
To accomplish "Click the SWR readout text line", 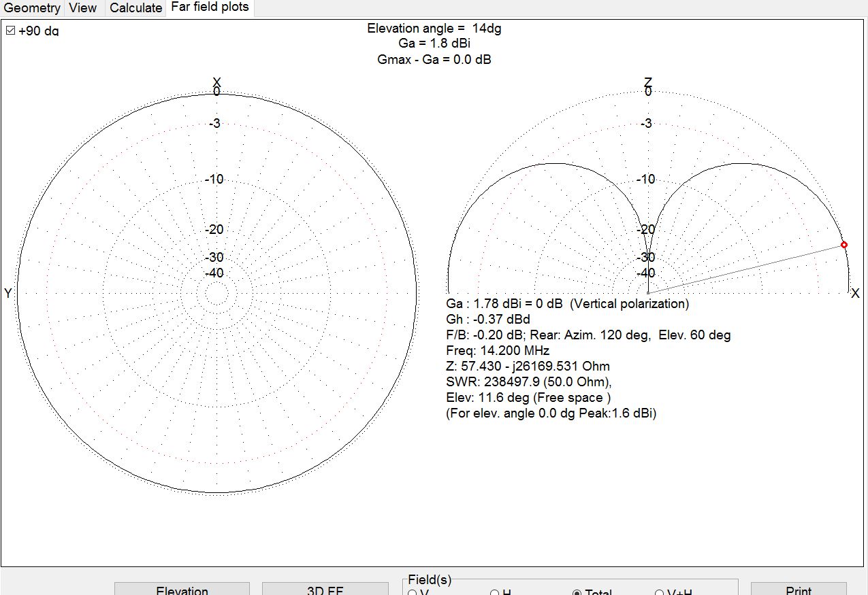I will (x=529, y=381).
